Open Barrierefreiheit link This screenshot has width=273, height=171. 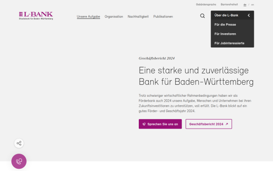point(229,5)
